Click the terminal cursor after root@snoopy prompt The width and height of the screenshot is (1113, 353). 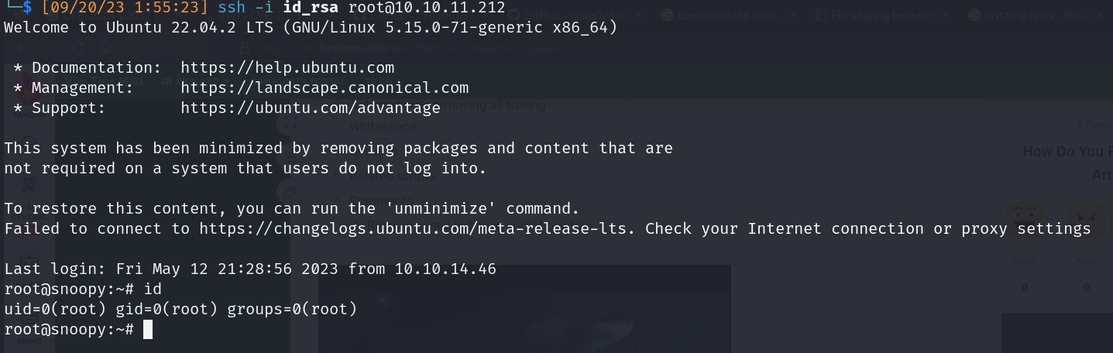pos(148,329)
